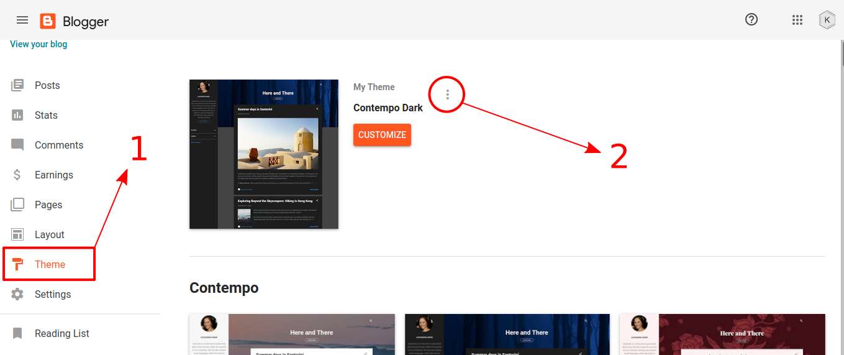Open Reading List in sidebar
Viewport: 844px width, 355px height.
point(61,333)
